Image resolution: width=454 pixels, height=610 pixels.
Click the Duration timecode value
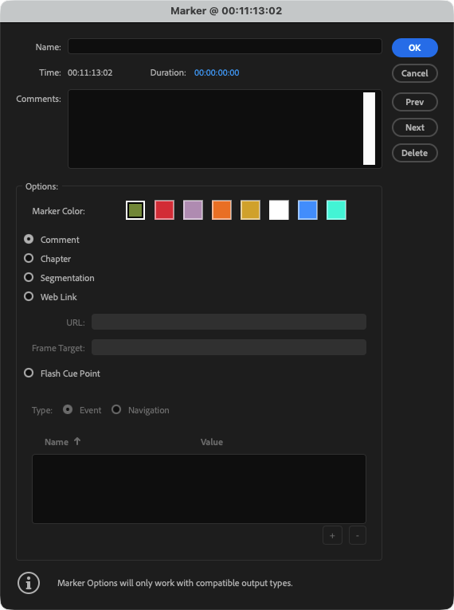[x=217, y=72]
